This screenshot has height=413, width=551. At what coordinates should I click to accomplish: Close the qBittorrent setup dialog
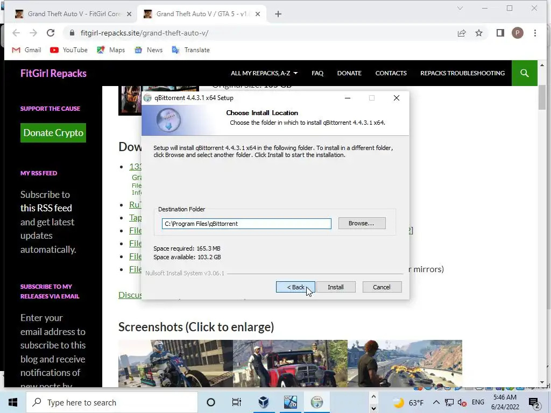click(x=397, y=98)
